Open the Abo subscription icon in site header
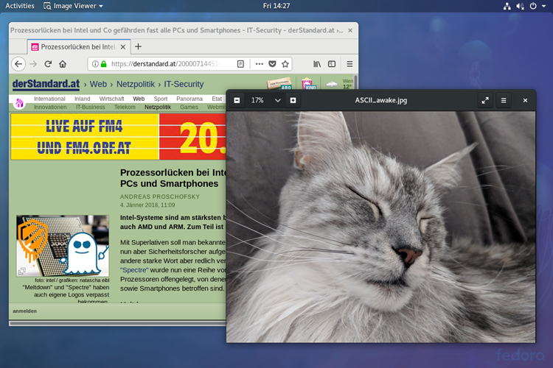Viewport: 553px width, 368px height. 279,84
